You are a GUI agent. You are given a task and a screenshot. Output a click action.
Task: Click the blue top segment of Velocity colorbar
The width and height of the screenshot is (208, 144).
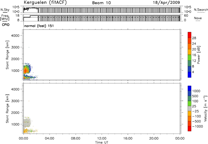click(190, 88)
